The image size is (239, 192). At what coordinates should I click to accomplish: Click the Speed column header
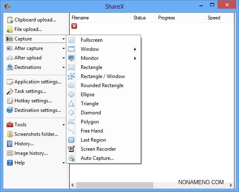pyautogui.click(x=219, y=18)
